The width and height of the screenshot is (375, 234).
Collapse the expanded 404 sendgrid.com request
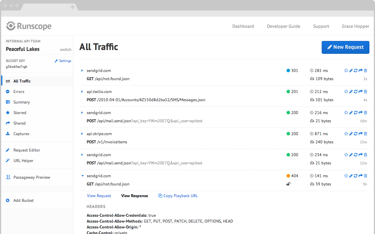coord(82,176)
